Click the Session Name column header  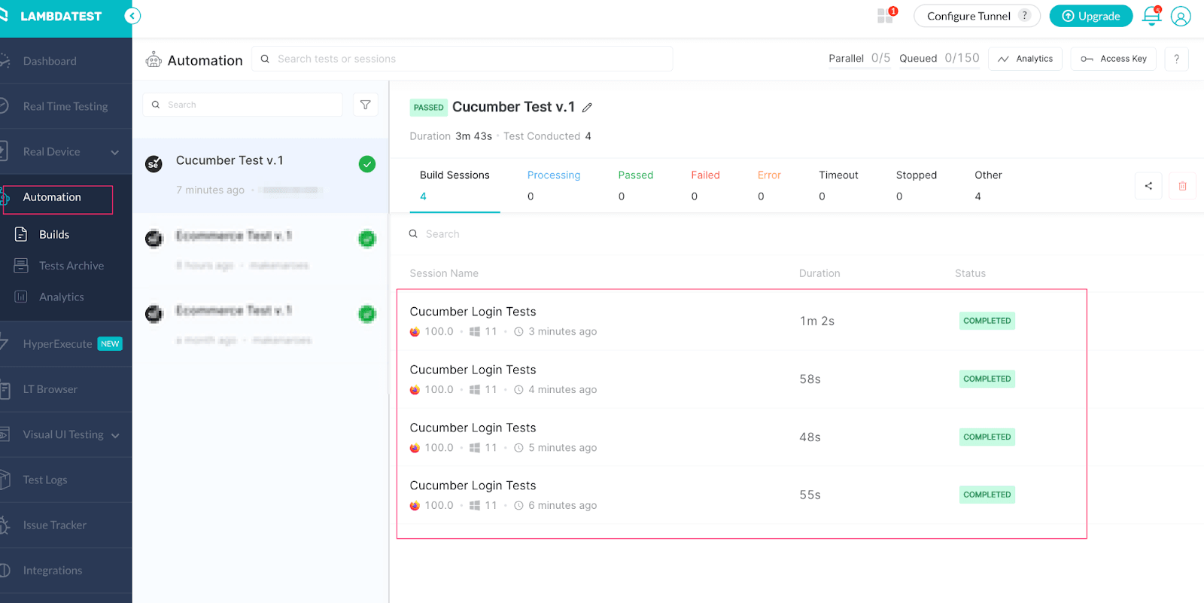point(444,273)
